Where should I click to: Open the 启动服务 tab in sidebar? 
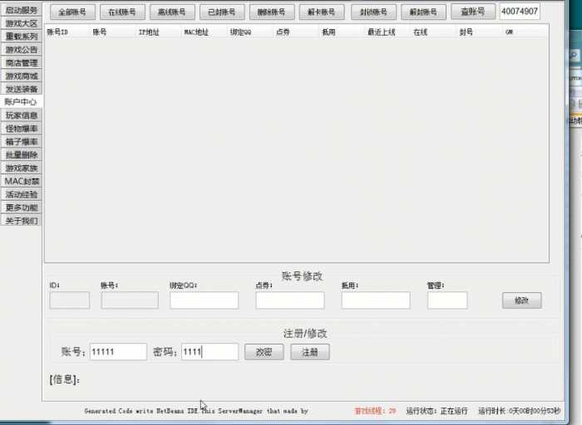click(x=22, y=10)
